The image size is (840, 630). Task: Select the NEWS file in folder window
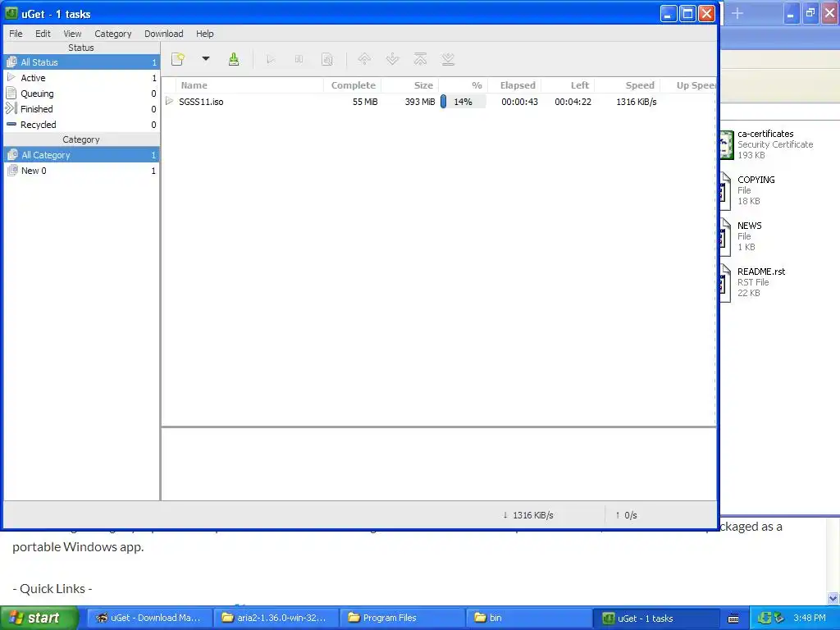click(741, 235)
